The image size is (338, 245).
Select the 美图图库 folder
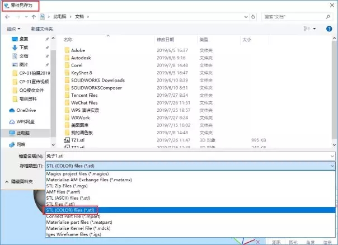coord(80,125)
